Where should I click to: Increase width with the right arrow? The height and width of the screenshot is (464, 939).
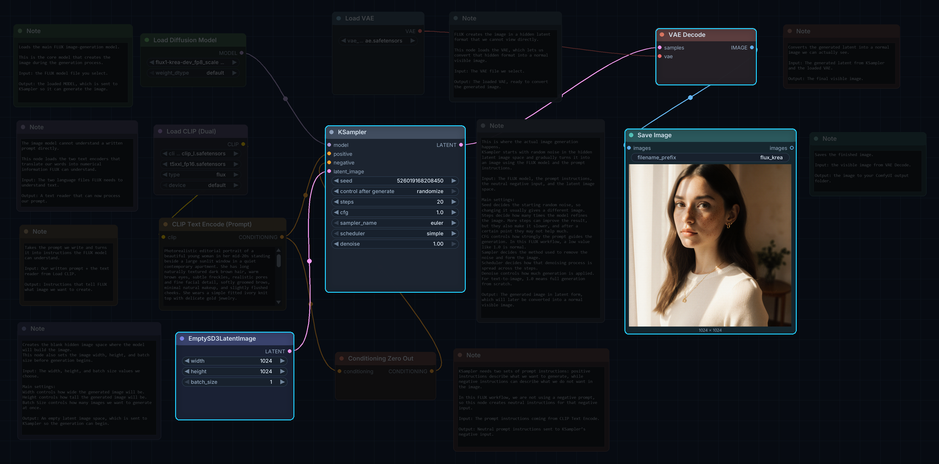[282, 361]
